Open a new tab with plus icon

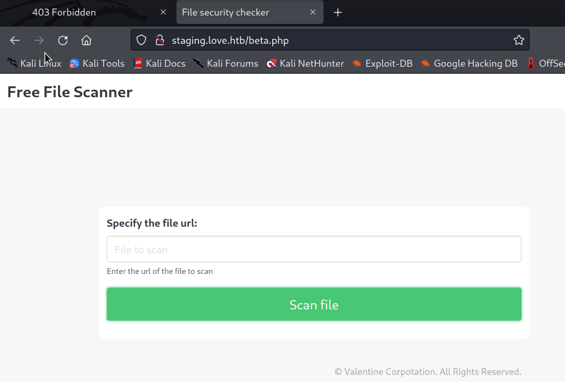coord(338,12)
